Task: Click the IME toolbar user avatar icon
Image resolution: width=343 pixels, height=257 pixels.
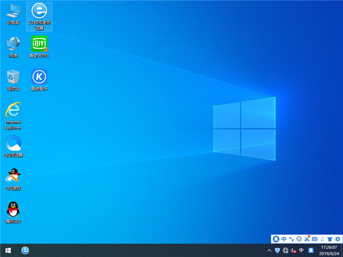Action: (276, 239)
